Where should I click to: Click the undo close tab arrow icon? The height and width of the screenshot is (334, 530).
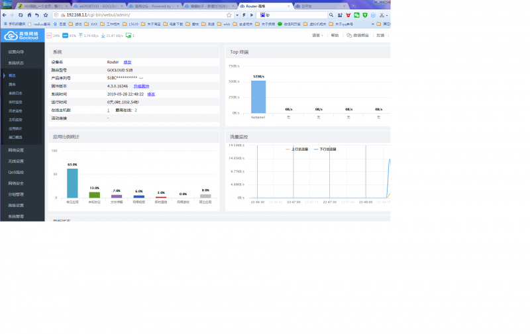click(x=37, y=15)
